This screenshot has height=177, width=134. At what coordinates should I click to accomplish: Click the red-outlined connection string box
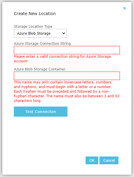click(67, 50)
